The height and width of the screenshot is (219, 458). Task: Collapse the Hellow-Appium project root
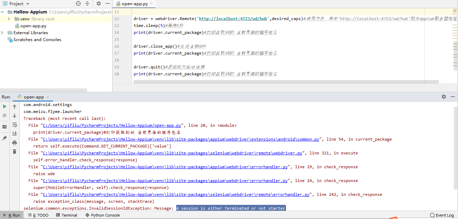[x=2, y=11]
